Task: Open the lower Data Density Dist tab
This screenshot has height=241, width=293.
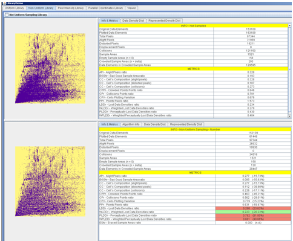Action: click(155, 124)
